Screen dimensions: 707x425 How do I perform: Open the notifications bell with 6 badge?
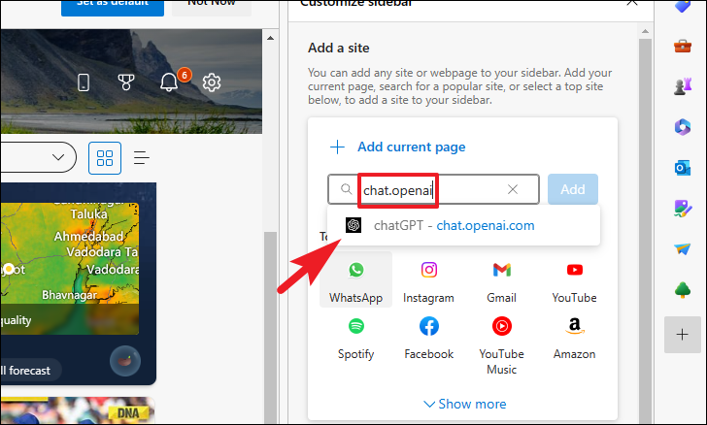169,82
